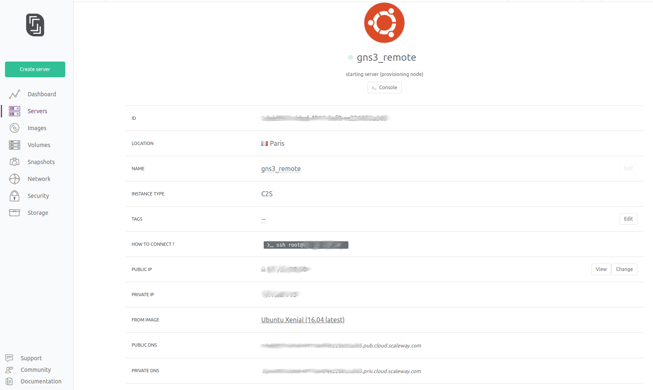Go to the Servers menu item
This screenshot has height=390, width=653.
37,111
